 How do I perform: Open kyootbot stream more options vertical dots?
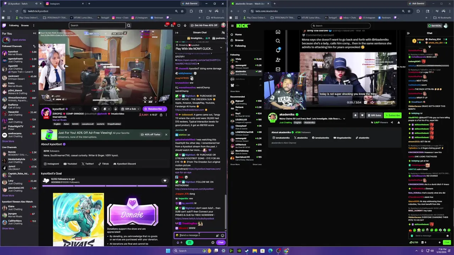click(166, 115)
